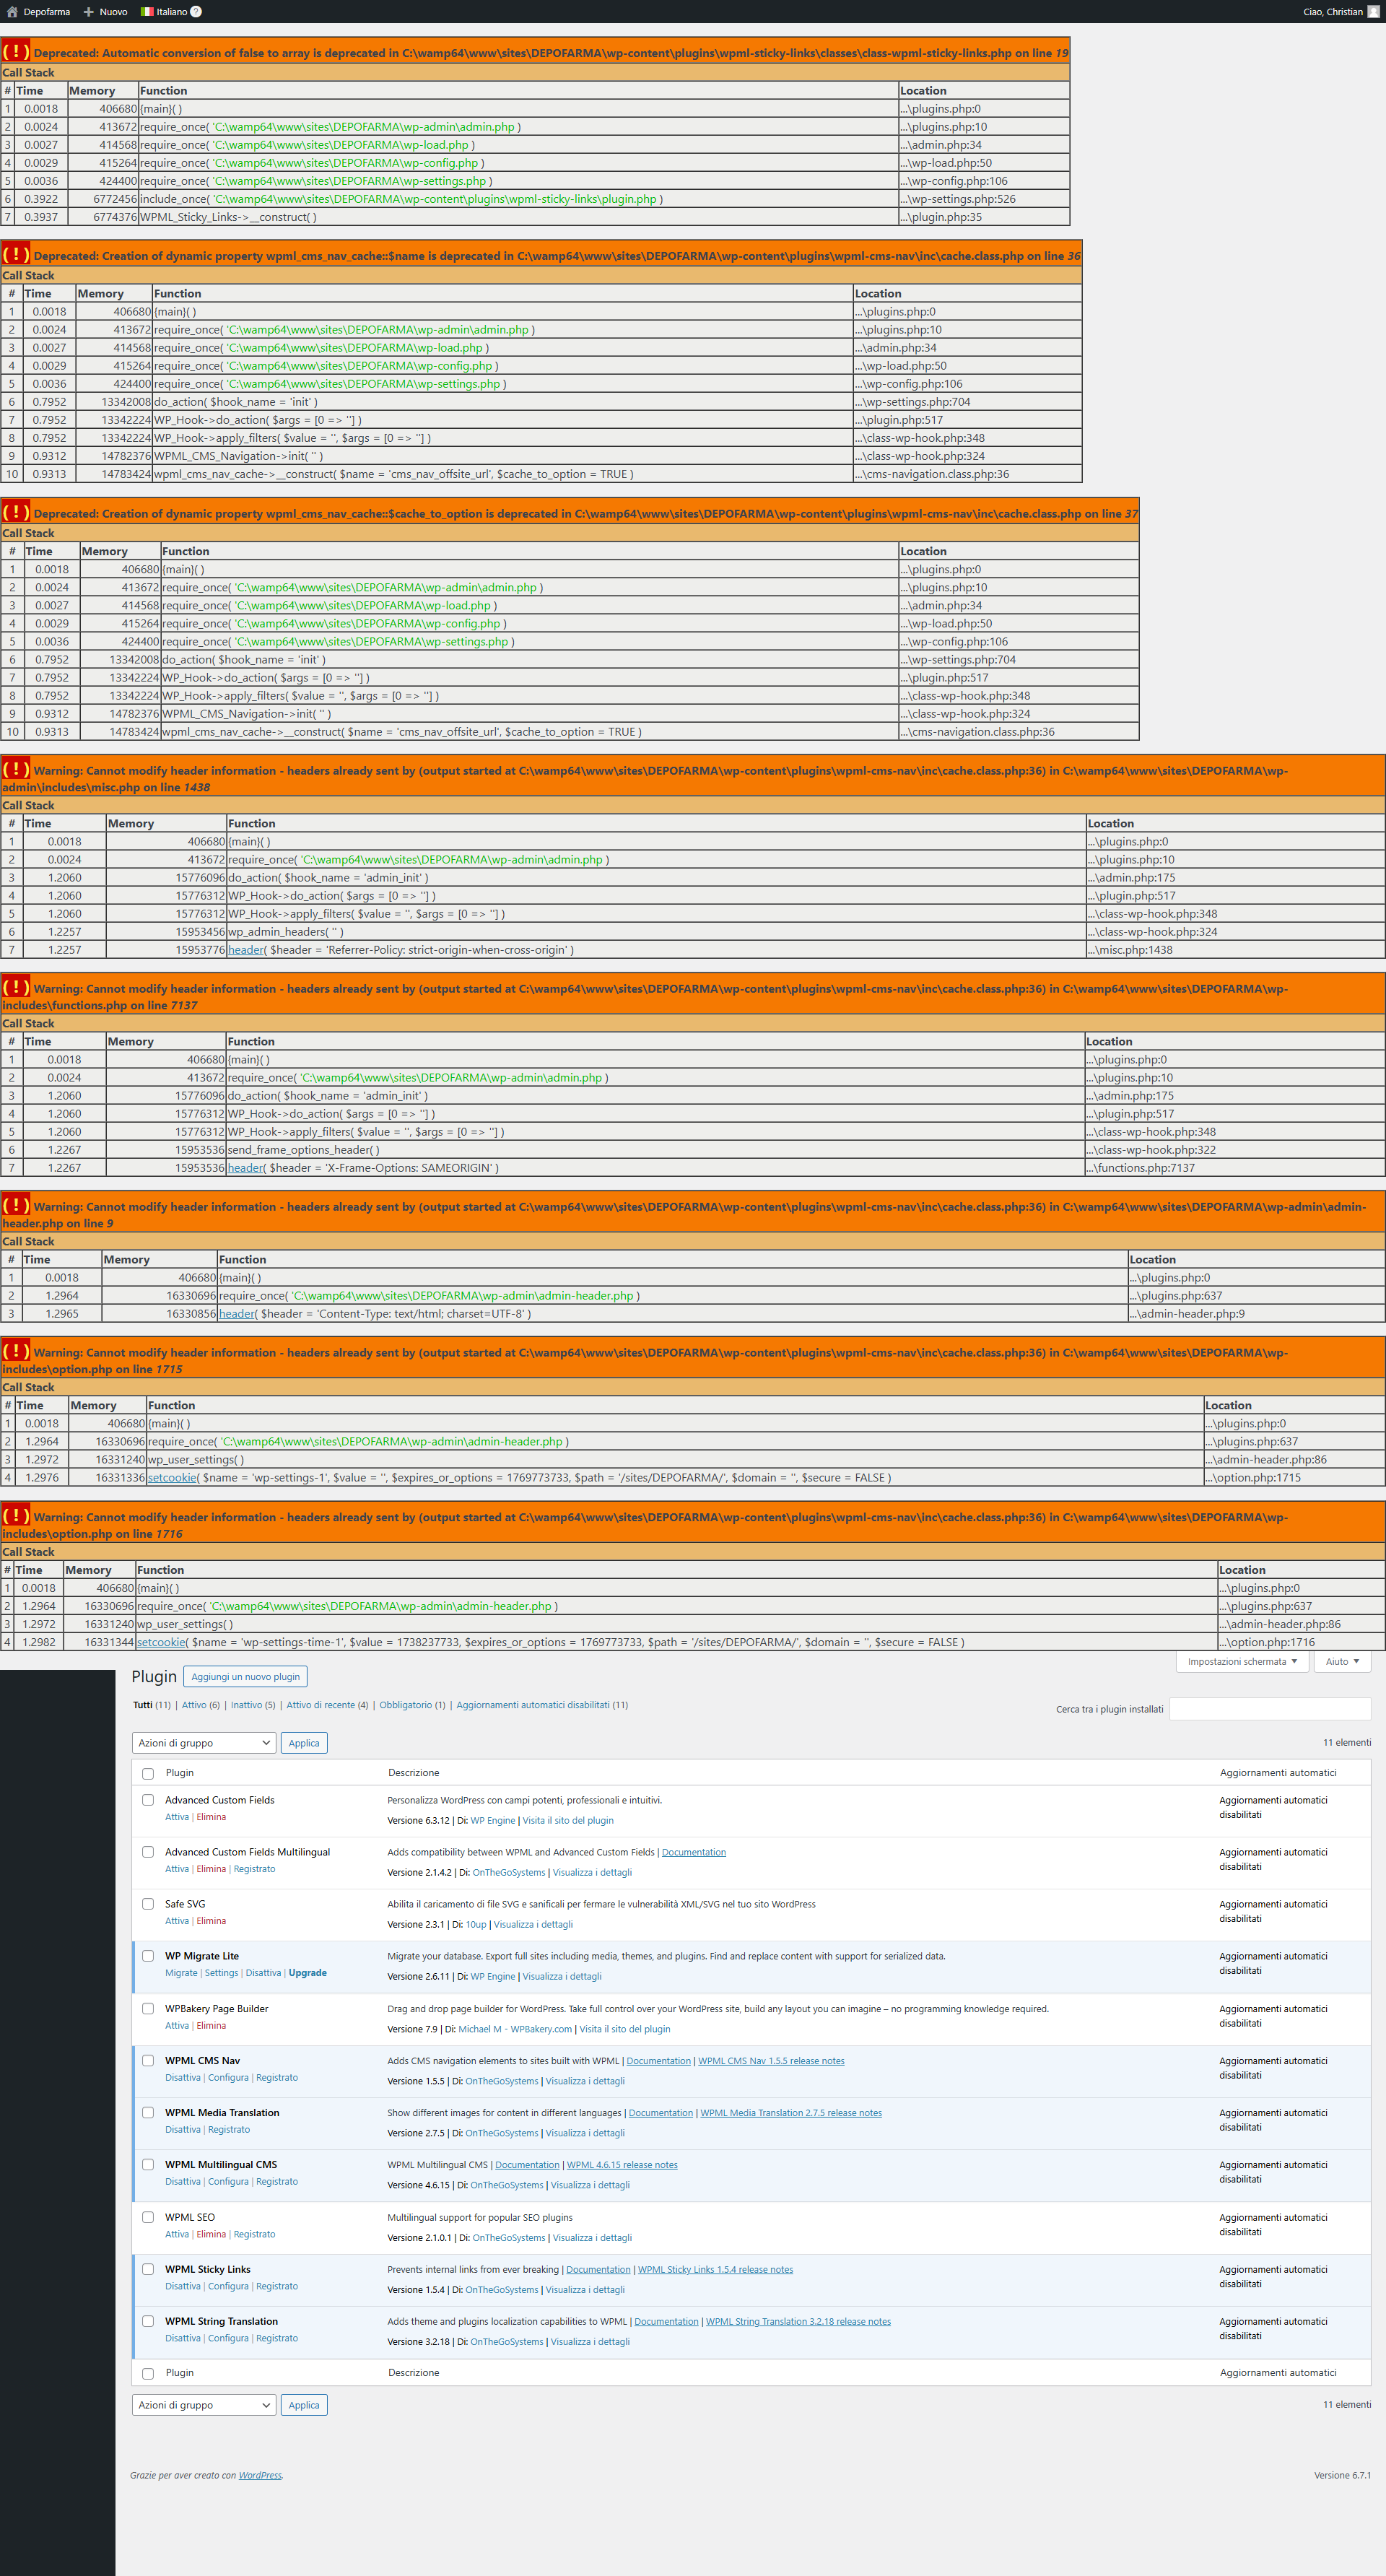The width and height of the screenshot is (1386, 2576).
Task: Click the option.php line 1716 Warning exclamation icon
Action: (x=16, y=1515)
